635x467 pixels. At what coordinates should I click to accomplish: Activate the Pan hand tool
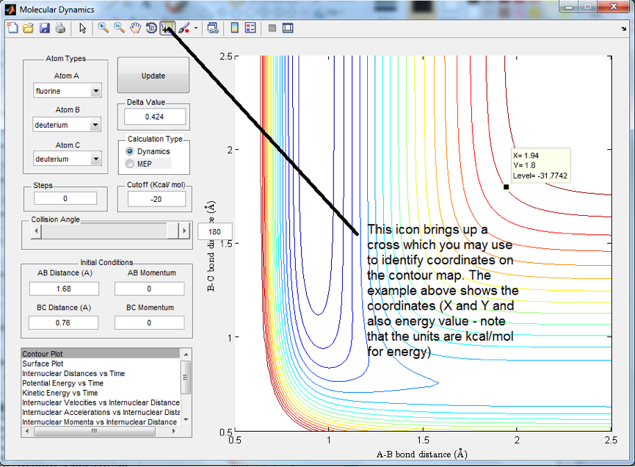(135, 28)
